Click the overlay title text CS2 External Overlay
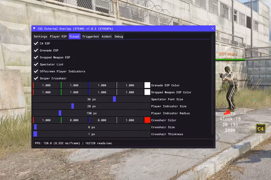Screen dimensions: 271x180 tap(75, 28)
